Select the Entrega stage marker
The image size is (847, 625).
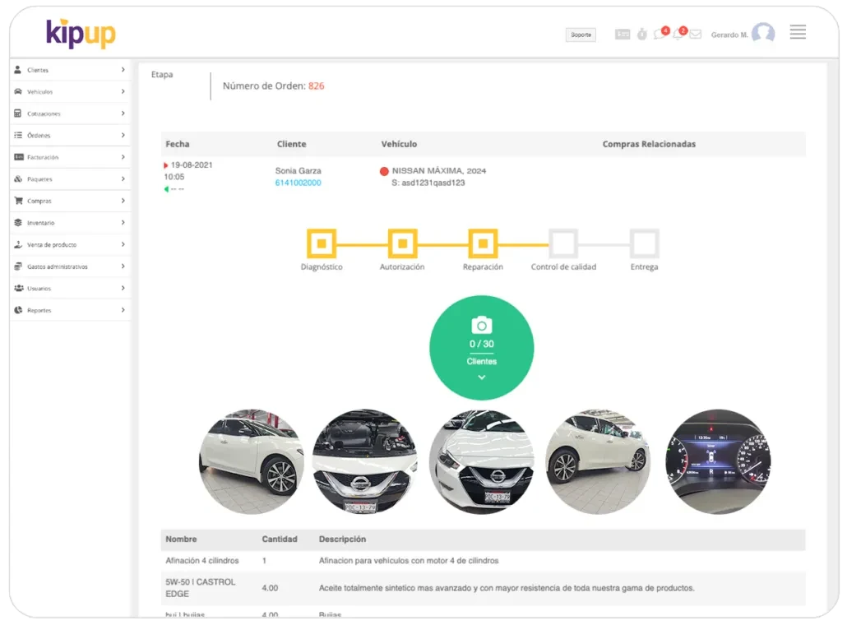click(643, 242)
